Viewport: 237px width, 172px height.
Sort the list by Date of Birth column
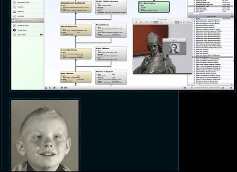(227, 18)
